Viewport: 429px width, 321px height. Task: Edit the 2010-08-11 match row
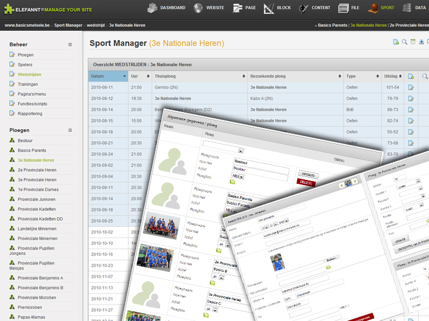tap(411, 87)
